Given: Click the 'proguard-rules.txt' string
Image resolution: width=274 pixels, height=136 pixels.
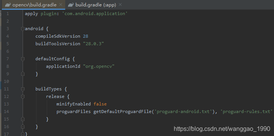Looking at the screenshot, I should [x=246, y=112].
